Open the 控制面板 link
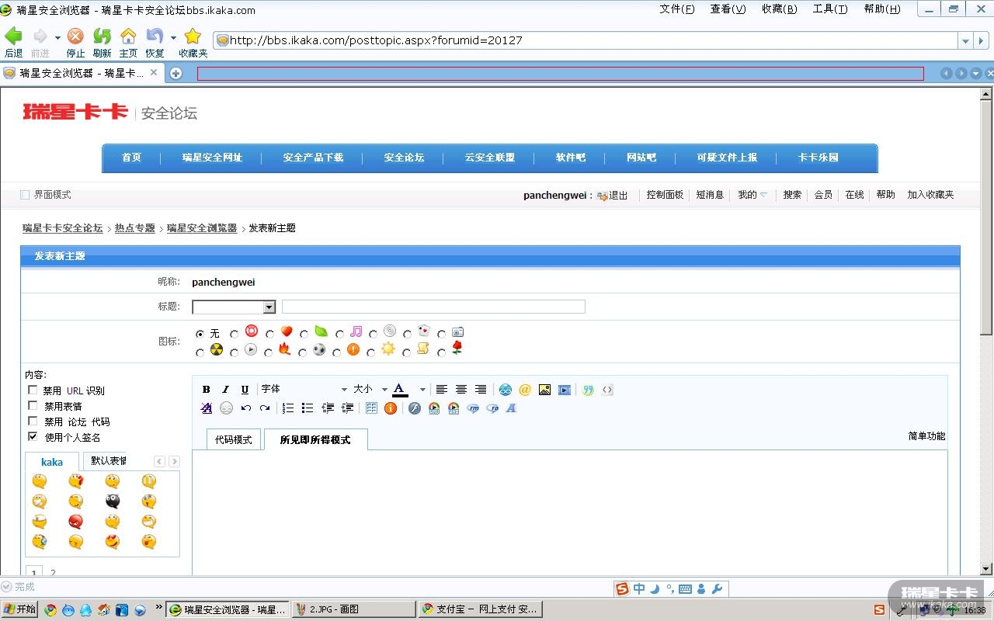 click(665, 195)
